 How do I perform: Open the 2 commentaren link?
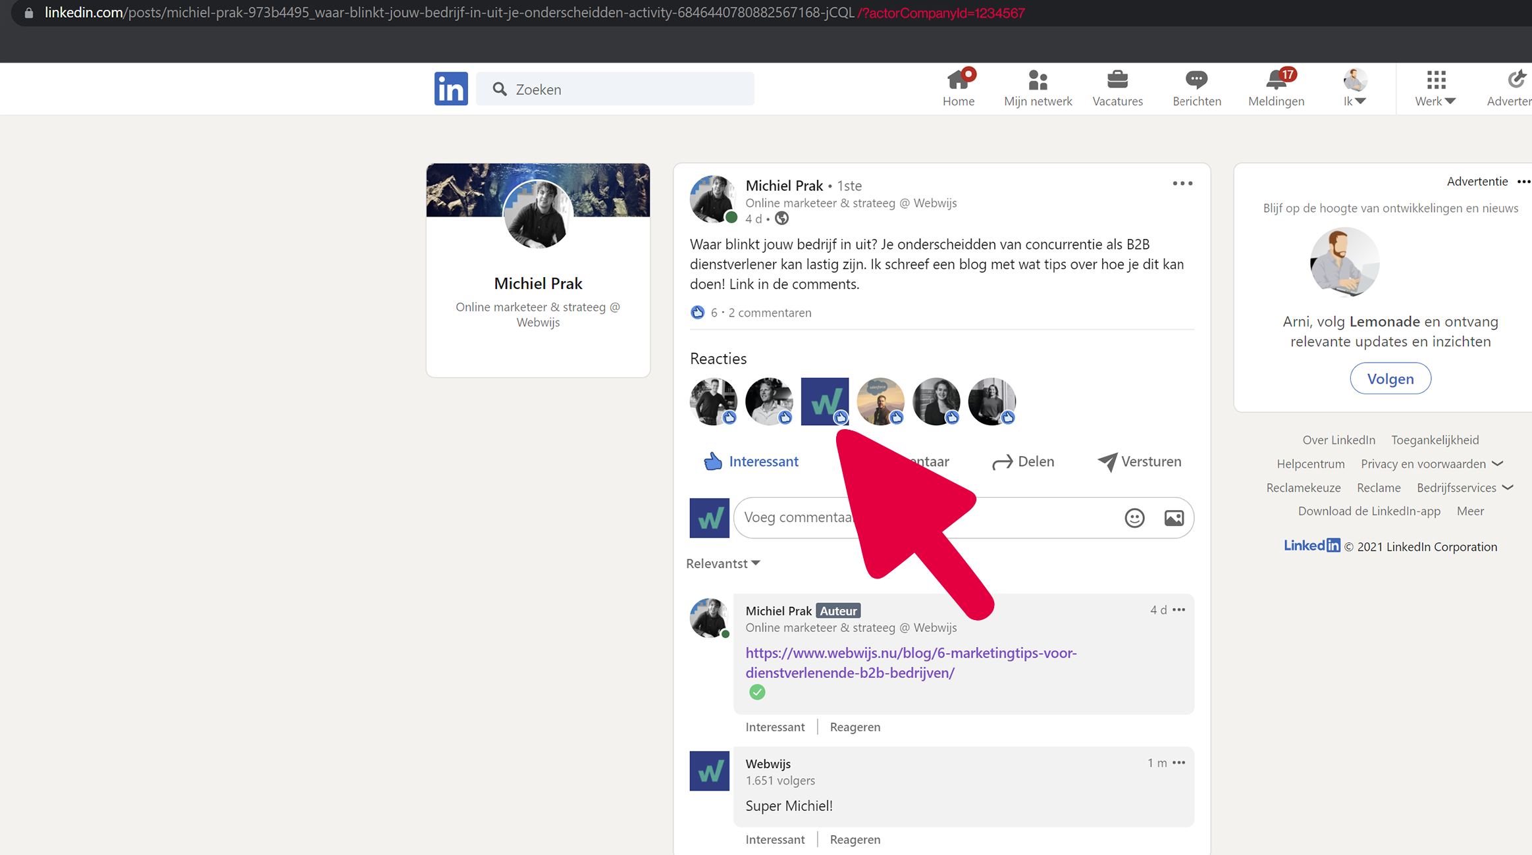(770, 313)
